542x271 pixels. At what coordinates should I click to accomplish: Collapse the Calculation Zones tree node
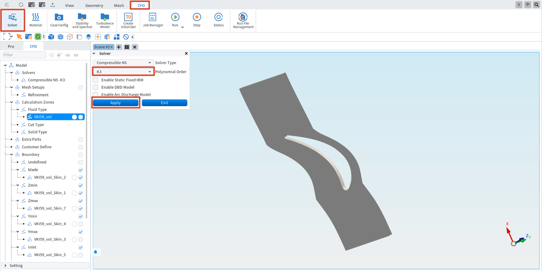[12, 102]
